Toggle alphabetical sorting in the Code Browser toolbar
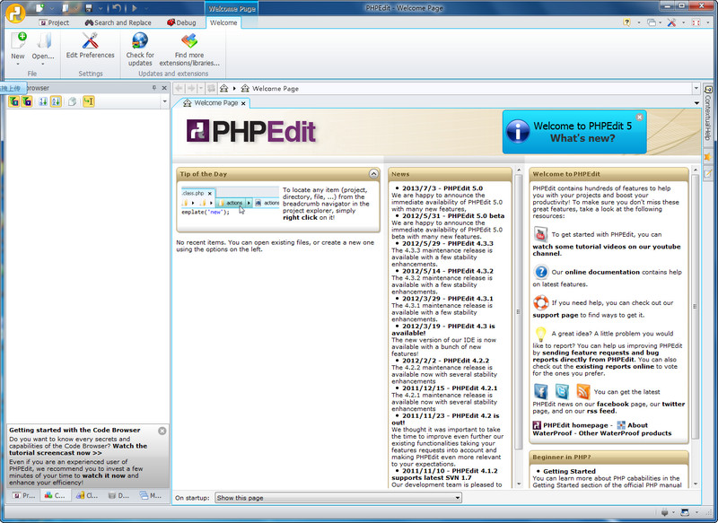The image size is (718, 523). coord(55,102)
